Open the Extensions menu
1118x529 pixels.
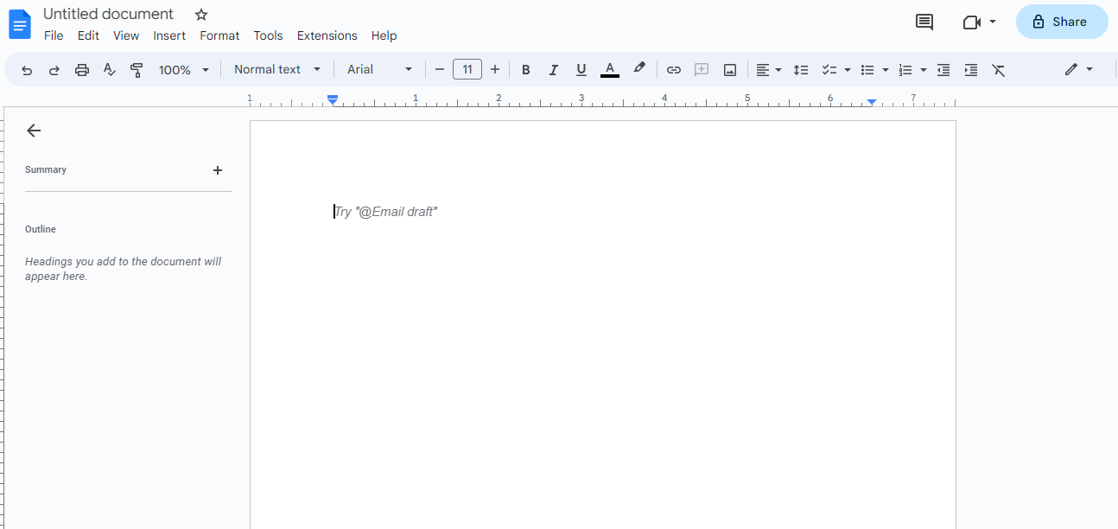pos(327,35)
